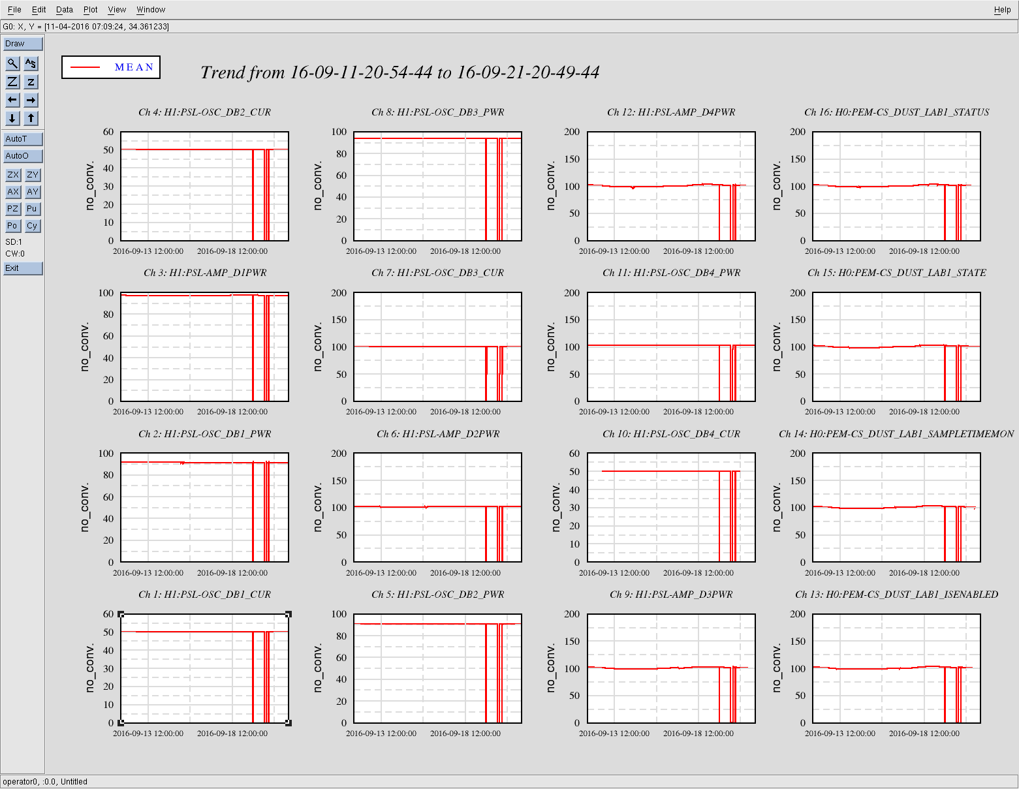Open the Window menu
This screenshot has width=1019, height=789.
click(x=151, y=10)
